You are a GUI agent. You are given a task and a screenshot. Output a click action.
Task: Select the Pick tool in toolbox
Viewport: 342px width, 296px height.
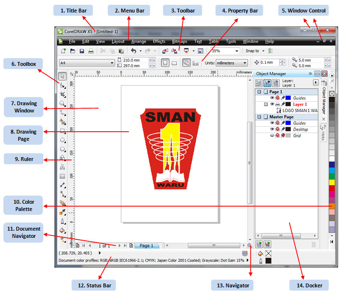63,76
